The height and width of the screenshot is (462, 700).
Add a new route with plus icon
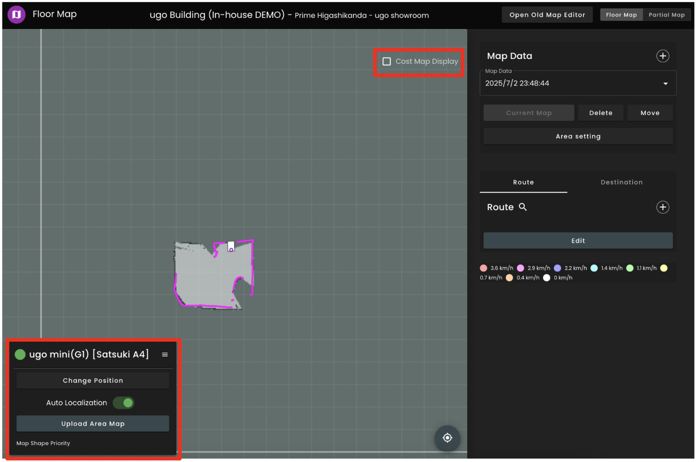point(662,207)
